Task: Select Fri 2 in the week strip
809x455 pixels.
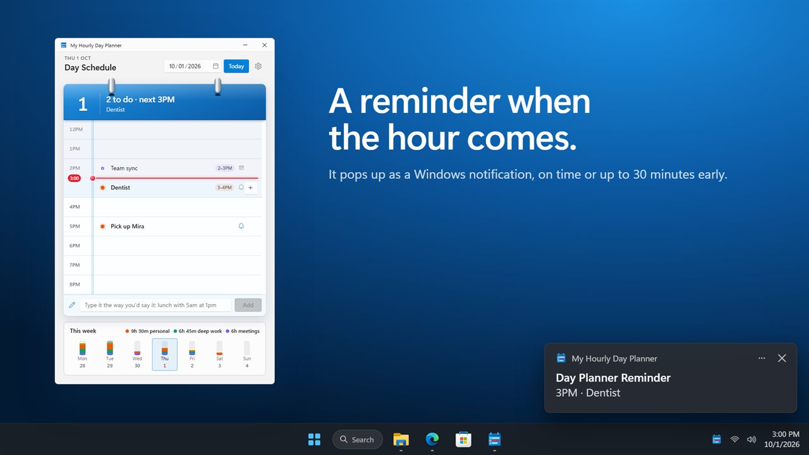Action: pos(192,355)
